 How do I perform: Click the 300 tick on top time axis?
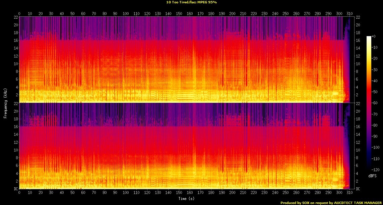pyautogui.click(x=339, y=14)
